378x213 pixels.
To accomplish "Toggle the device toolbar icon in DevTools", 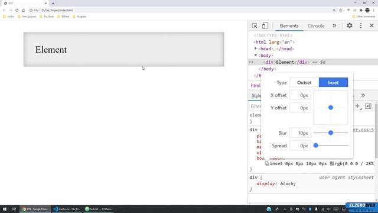I will coord(265,25).
